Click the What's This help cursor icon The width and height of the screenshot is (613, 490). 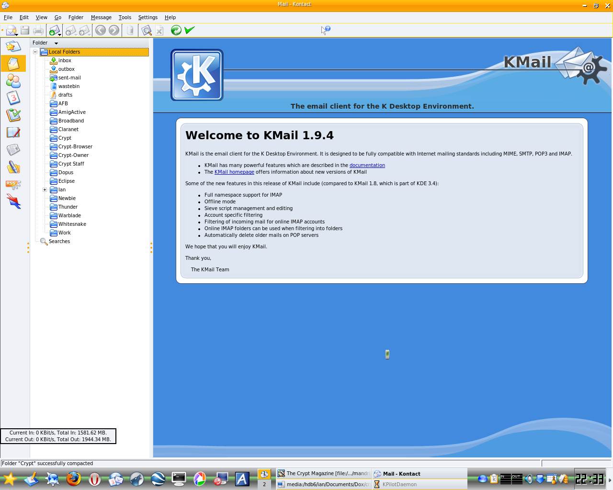326,30
